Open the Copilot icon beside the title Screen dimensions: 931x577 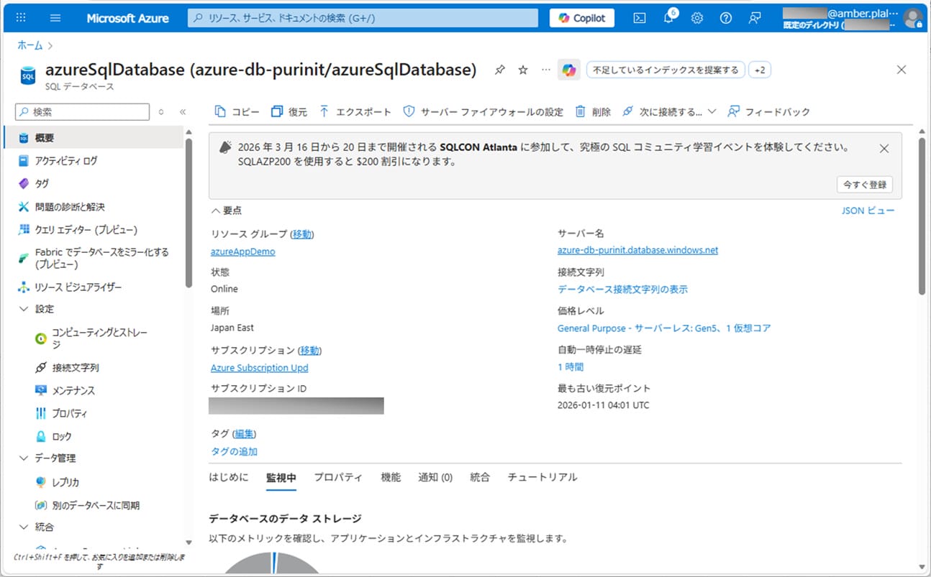(x=569, y=70)
